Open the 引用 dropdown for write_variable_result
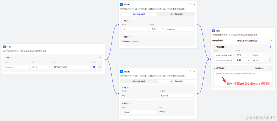 point(243,55)
